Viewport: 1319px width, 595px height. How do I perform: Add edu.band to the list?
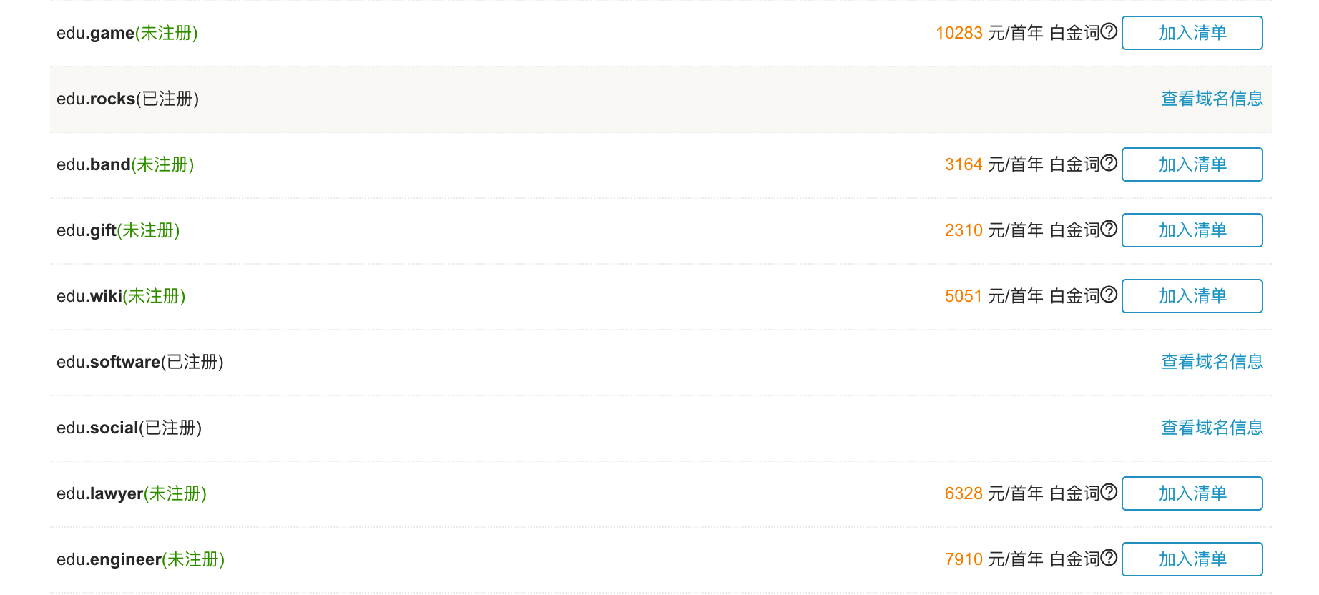[x=1192, y=164]
